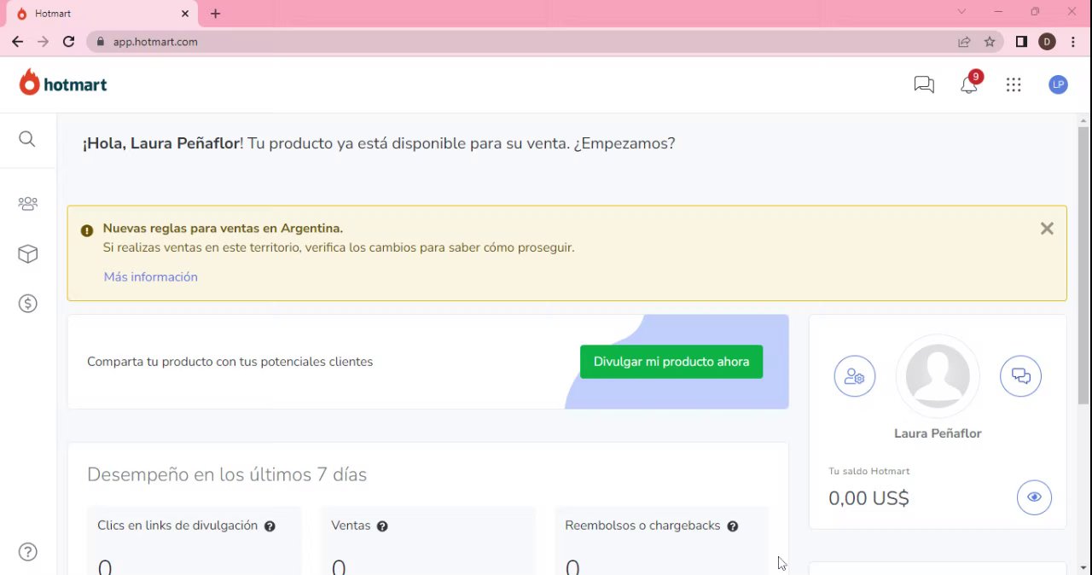
Task: Share this page icon in address bar
Action: (964, 41)
